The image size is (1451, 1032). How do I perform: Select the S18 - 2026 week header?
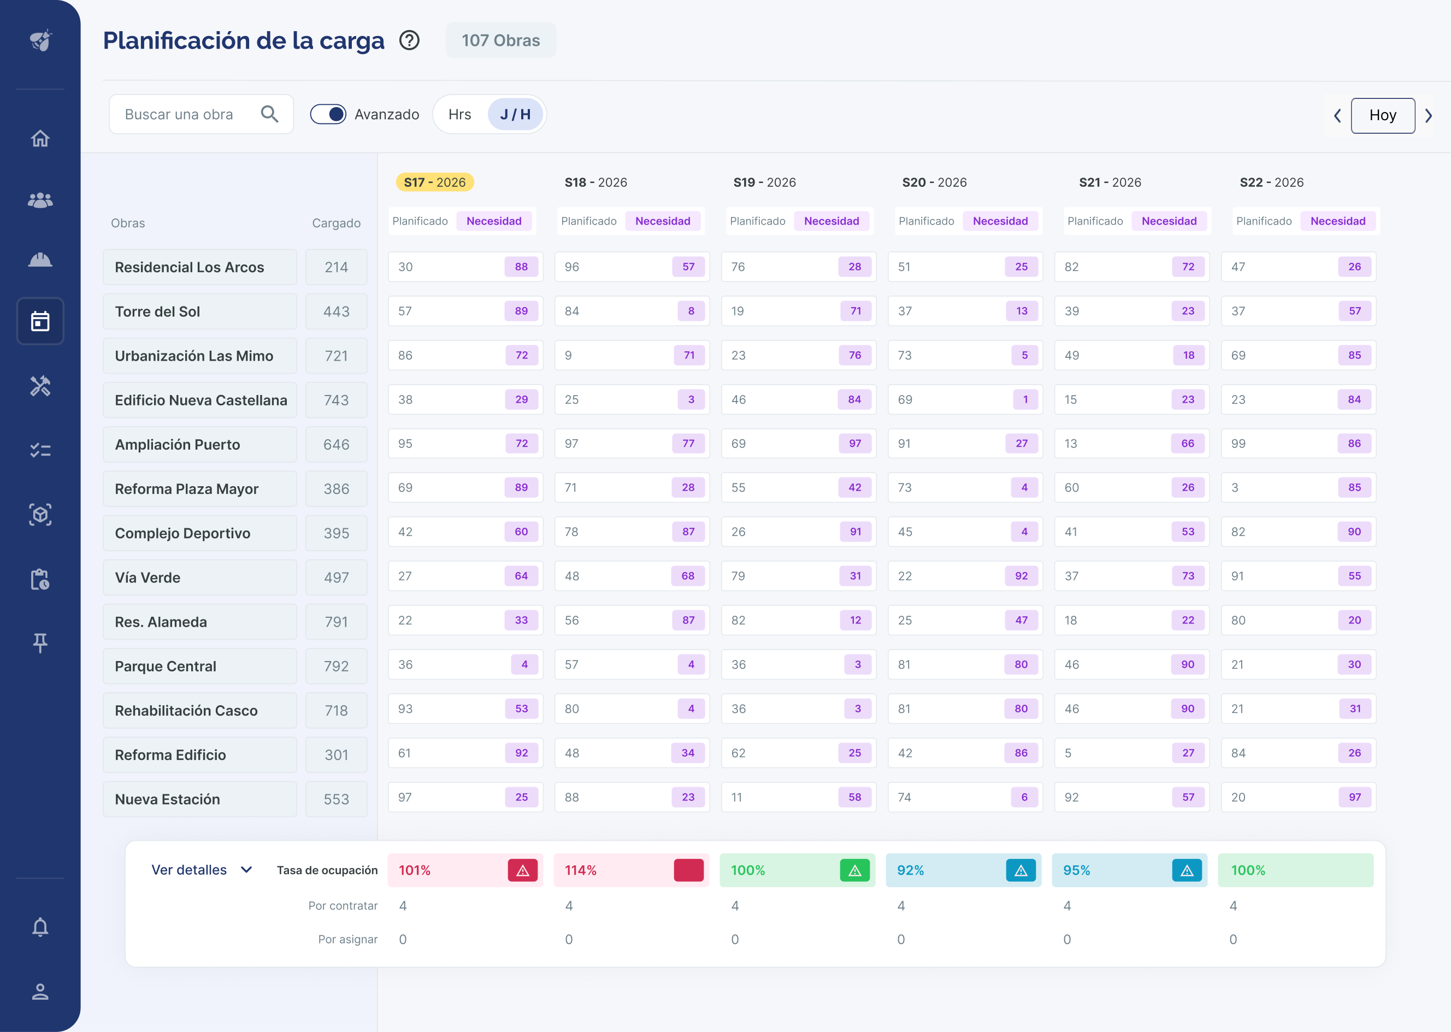point(595,182)
